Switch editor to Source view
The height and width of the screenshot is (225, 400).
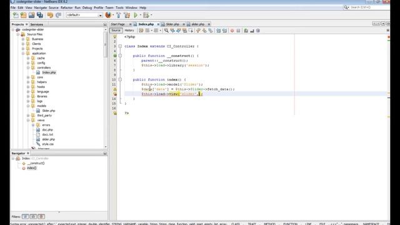pos(116,31)
